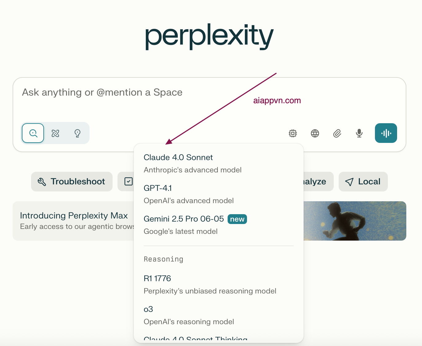
Task: Switch to the Labs lightbulb mode icon
Action: [78, 133]
